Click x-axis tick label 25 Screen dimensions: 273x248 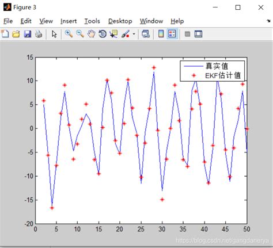pos(141,229)
